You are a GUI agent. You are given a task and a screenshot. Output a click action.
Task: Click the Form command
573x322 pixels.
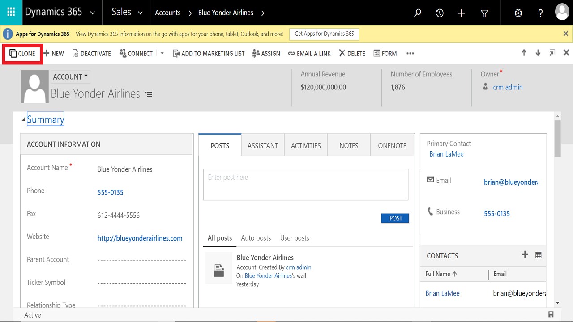(x=385, y=54)
